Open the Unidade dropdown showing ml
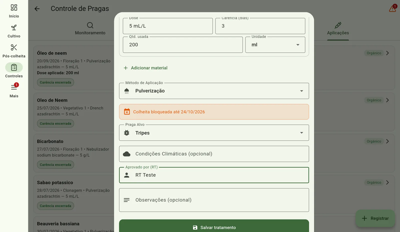Viewport: 400px width, 232px height. pyautogui.click(x=275, y=45)
